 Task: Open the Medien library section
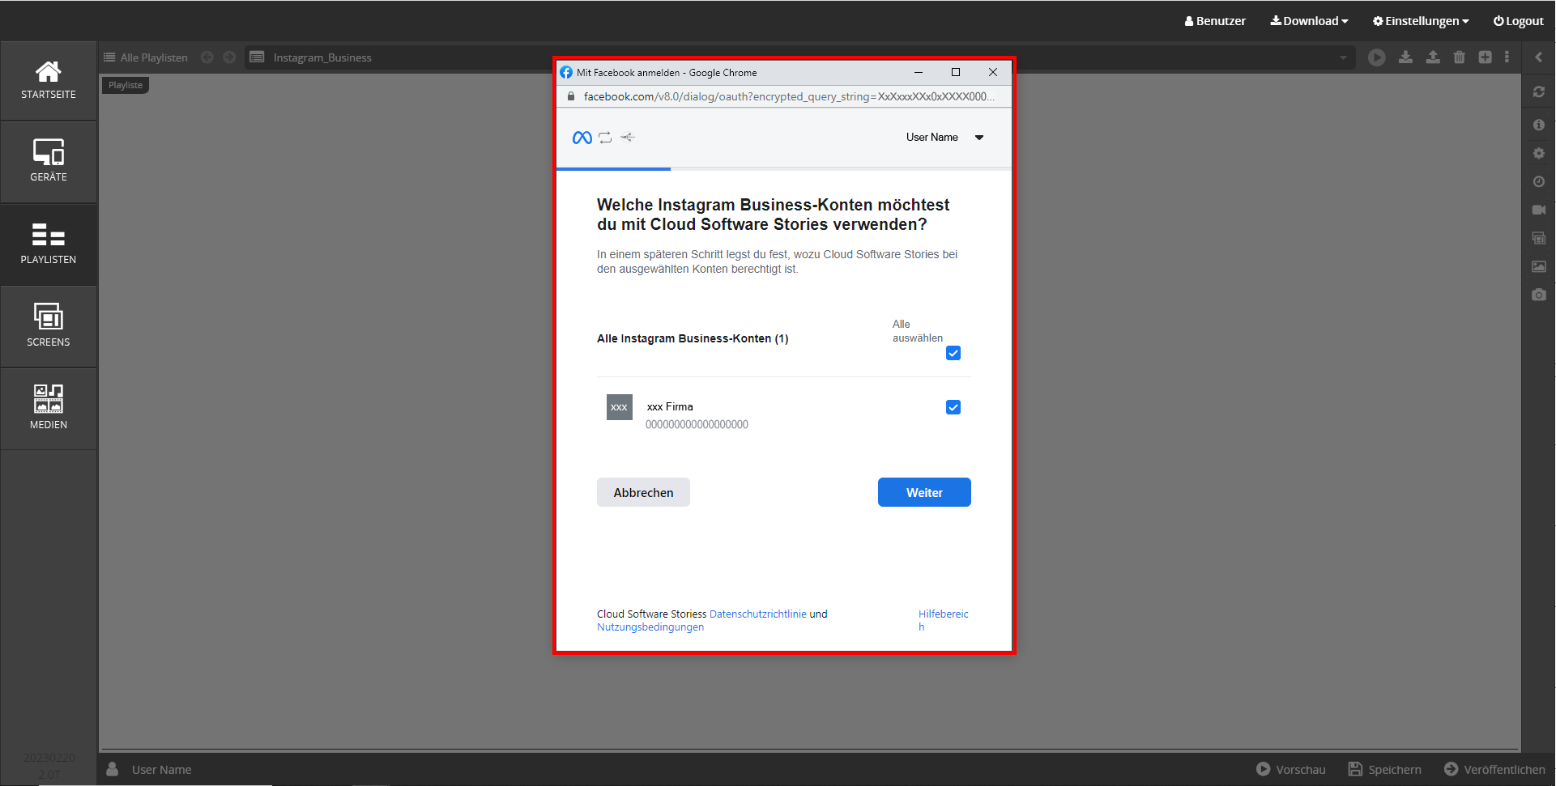click(x=49, y=409)
